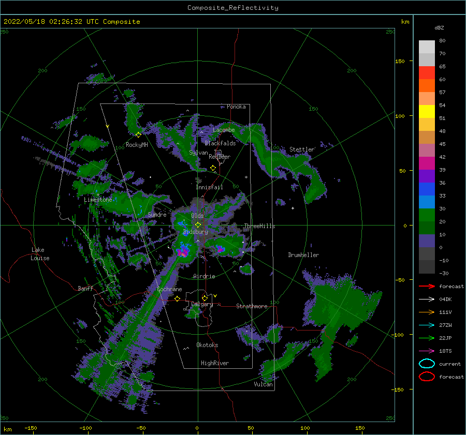Click the Airdrie city label

coord(204,276)
